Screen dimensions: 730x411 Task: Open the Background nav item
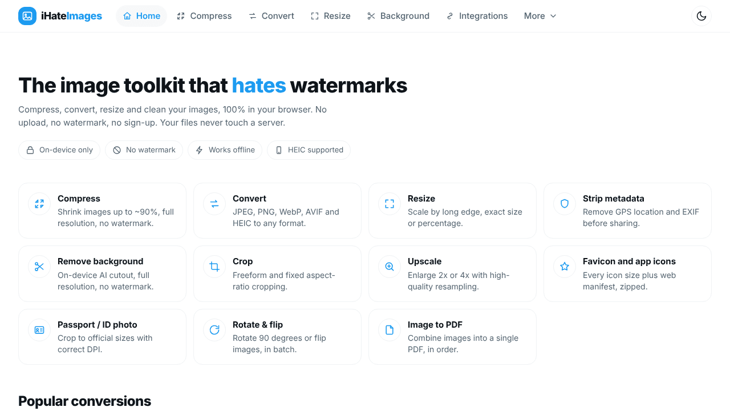398,16
